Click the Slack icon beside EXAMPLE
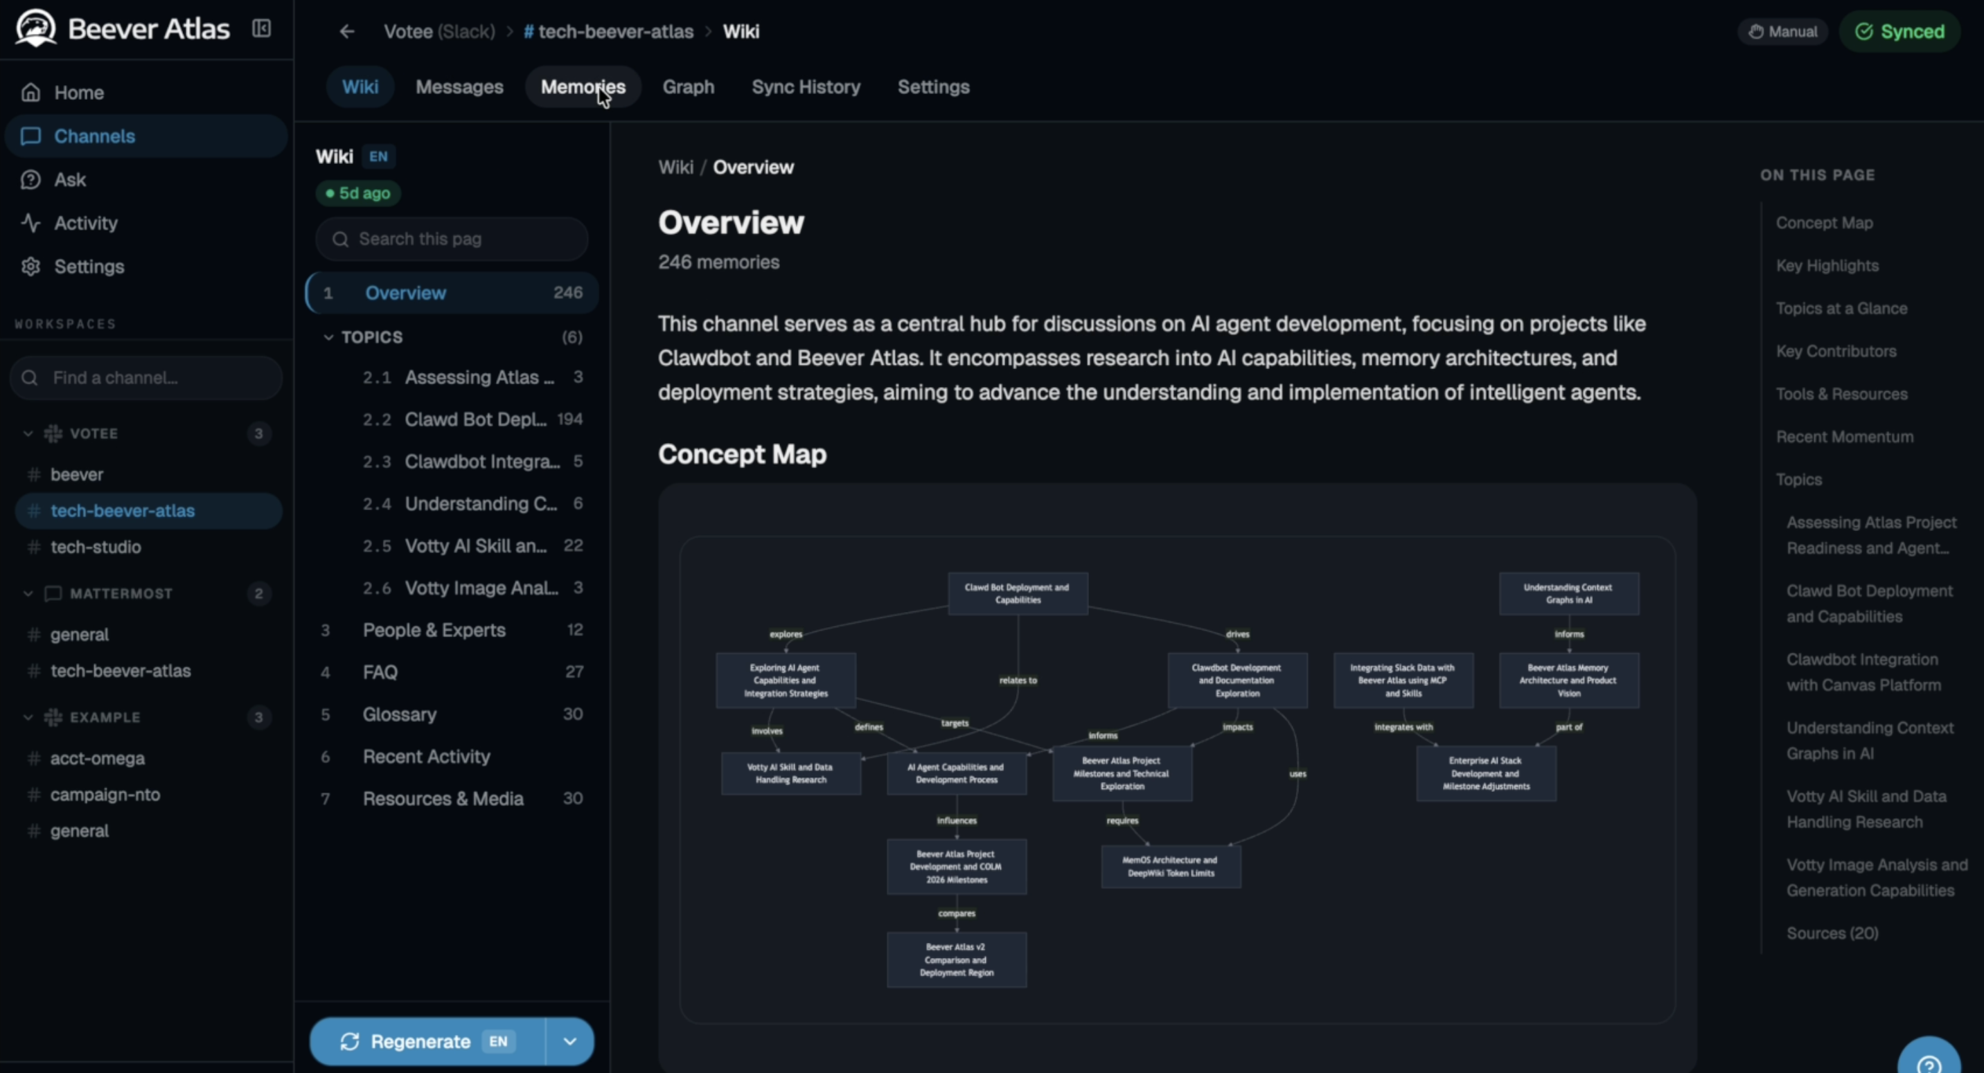This screenshot has width=1984, height=1073. 53,717
